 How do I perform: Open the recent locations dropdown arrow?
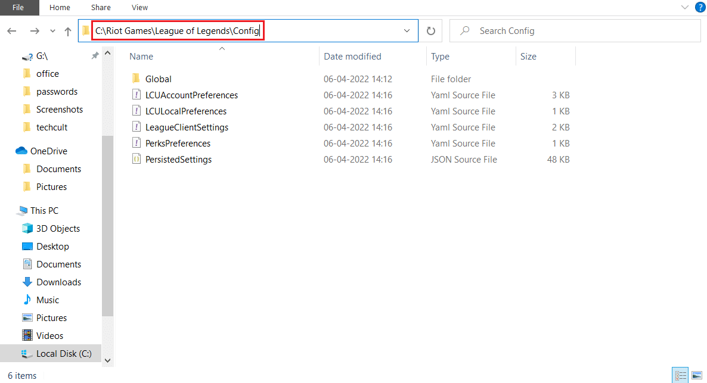point(52,31)
